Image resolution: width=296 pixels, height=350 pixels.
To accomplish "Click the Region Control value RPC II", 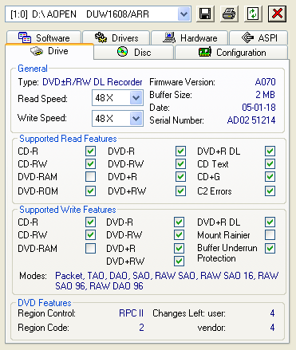I will coord(131,313).
